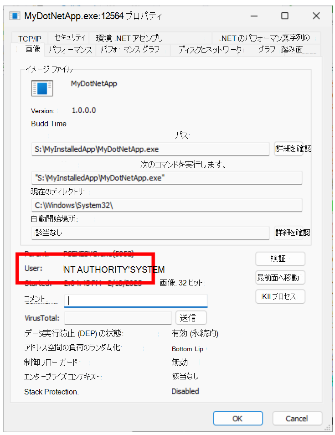The height and width of the screenshot is (435, 335).
Task: Close the properties window
Action: pos(316,16)
